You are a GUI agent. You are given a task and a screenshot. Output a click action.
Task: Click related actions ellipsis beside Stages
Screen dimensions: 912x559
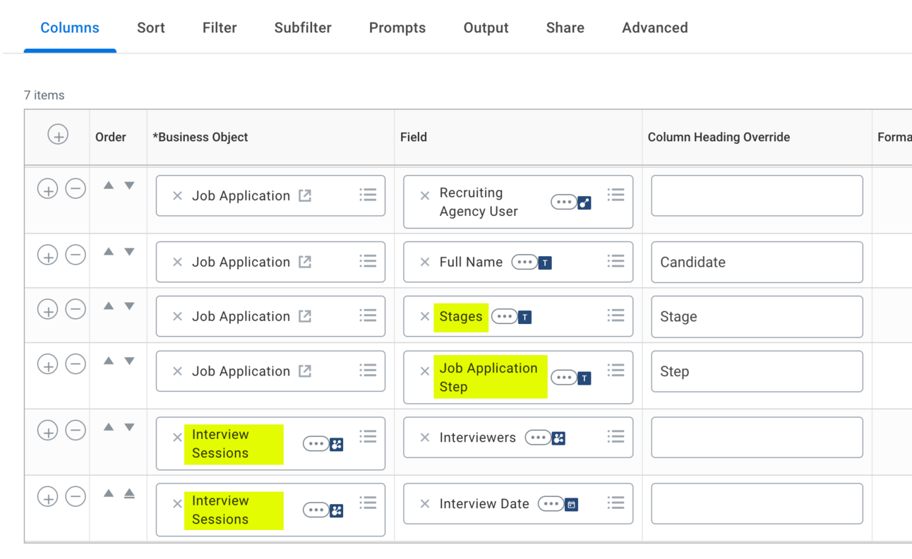click(x=504, y=316)
